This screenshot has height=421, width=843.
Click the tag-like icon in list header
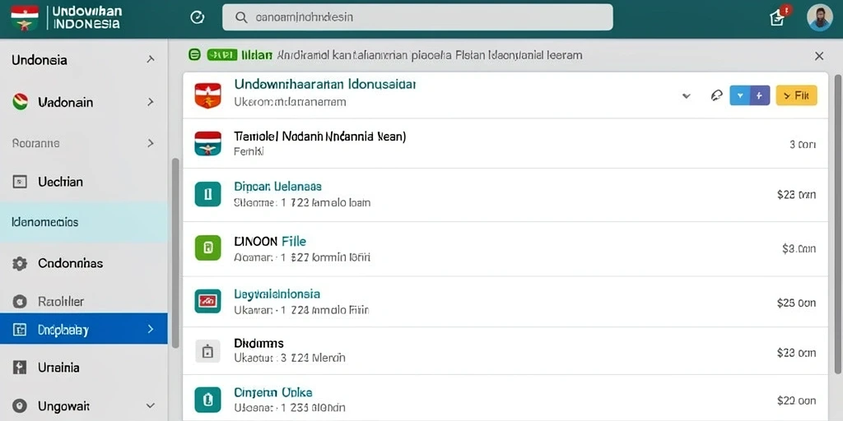click(x=716, y=95)
